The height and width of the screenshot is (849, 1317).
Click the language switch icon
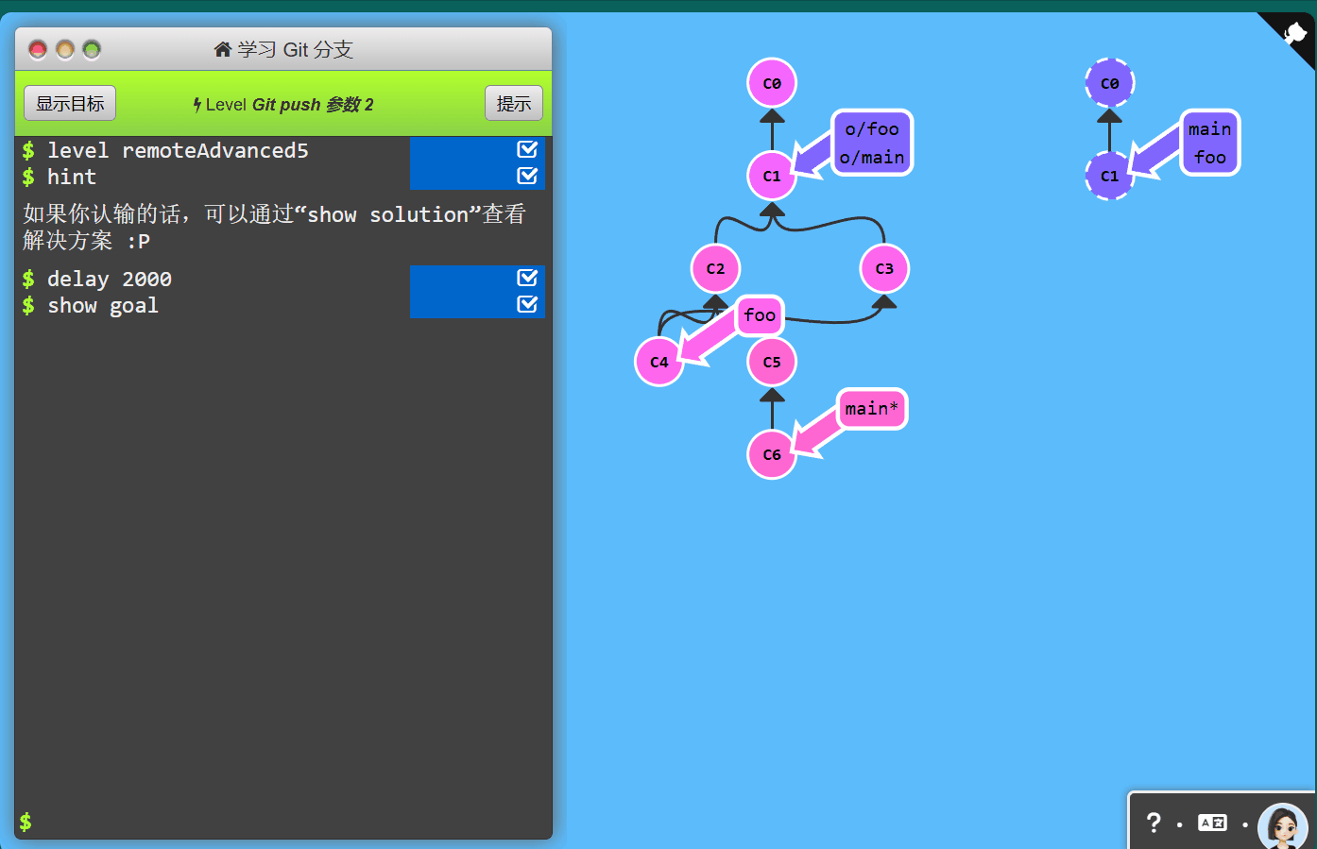point(1212,823)
